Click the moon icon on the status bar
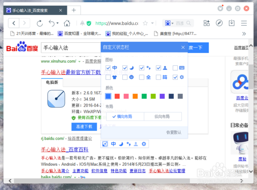The width and height of the screenshot is (257, 190). [121, 144]
